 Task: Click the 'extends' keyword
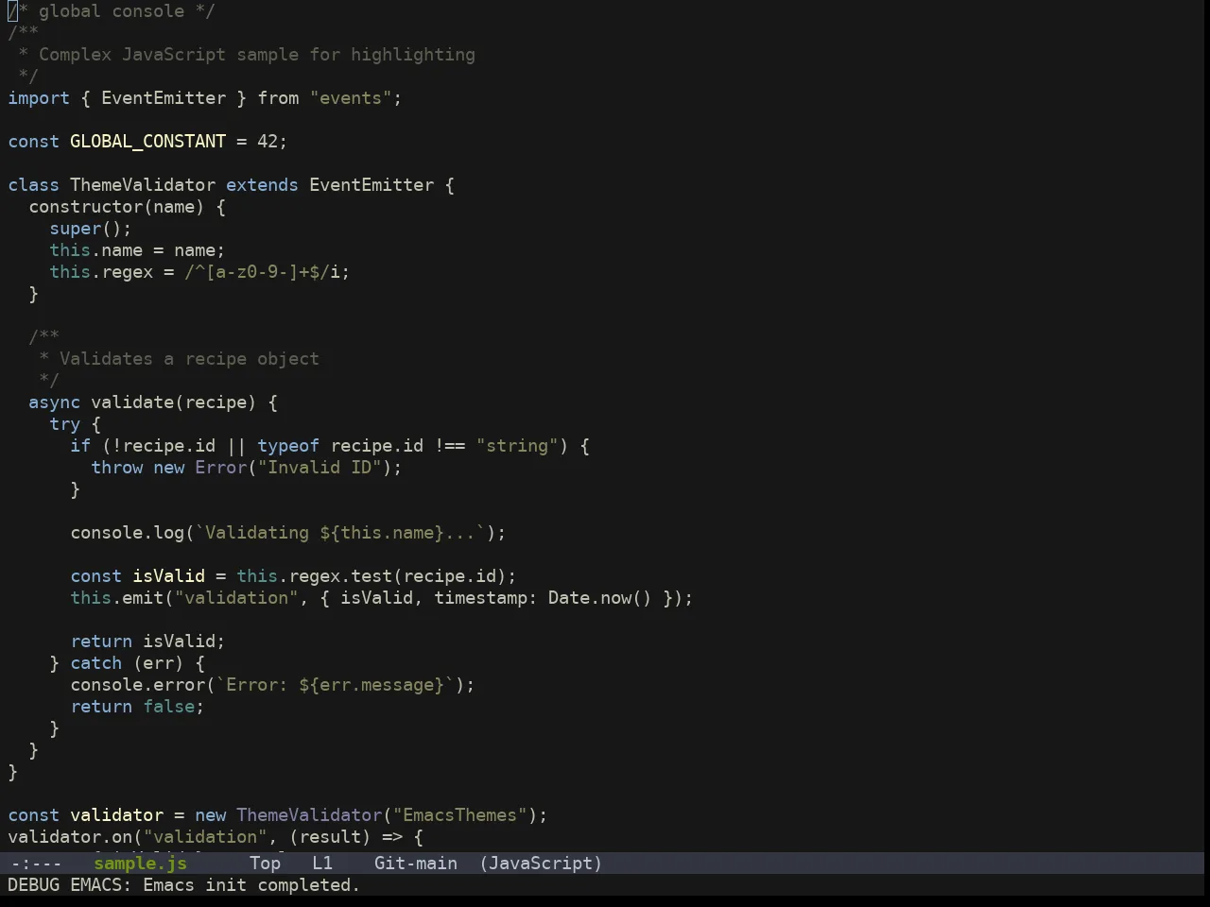pyautogui.click(x=262, y=185)
